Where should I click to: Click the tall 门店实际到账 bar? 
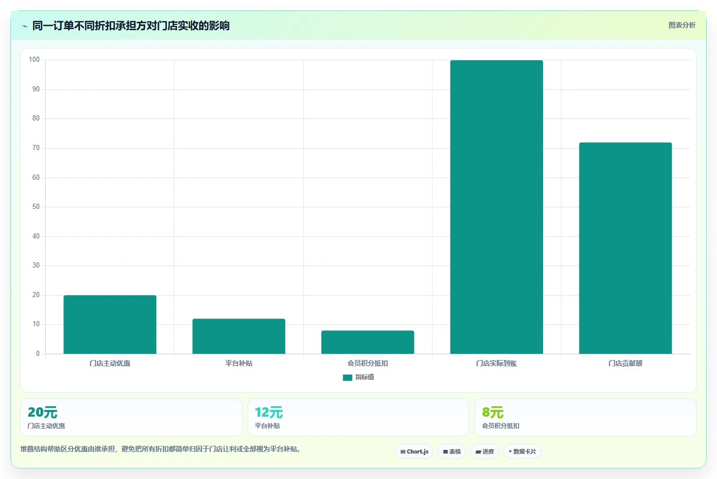[x=496, y=207]
